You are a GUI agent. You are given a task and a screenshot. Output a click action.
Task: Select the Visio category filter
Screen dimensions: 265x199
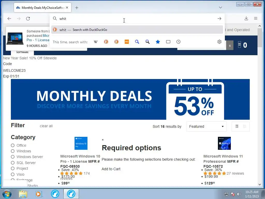(13, 174)
